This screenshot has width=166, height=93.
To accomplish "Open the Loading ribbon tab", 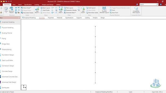I will 37,5.
